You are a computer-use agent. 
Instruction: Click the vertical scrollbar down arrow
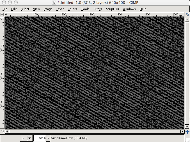[x=187, y=127]
